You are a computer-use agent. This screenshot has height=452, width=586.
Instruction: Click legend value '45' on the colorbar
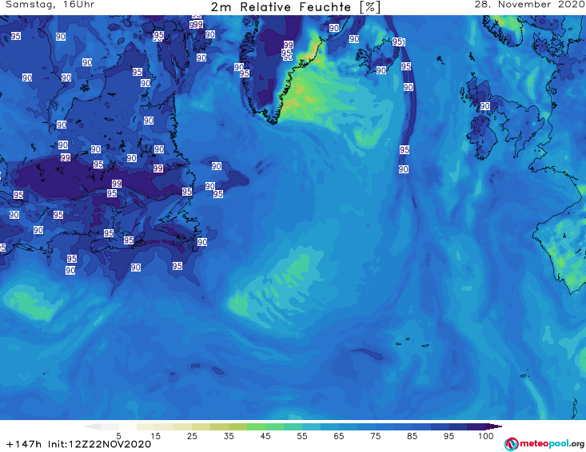click(x=265, y=436)
